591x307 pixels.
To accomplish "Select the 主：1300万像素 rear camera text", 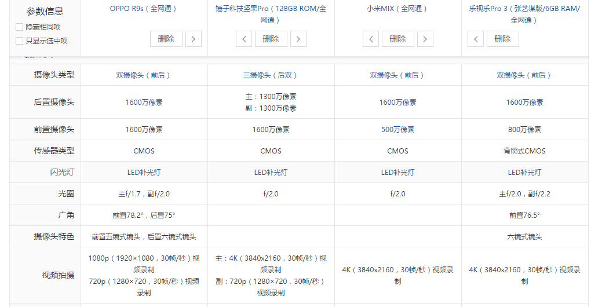I will [271, 97].
